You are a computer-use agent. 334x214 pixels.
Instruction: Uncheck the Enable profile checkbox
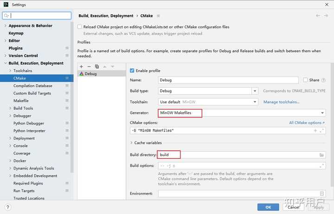pos(132,71)
